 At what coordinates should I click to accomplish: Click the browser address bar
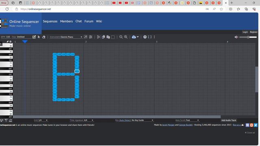pyautogui.click(x=109, y=9)
